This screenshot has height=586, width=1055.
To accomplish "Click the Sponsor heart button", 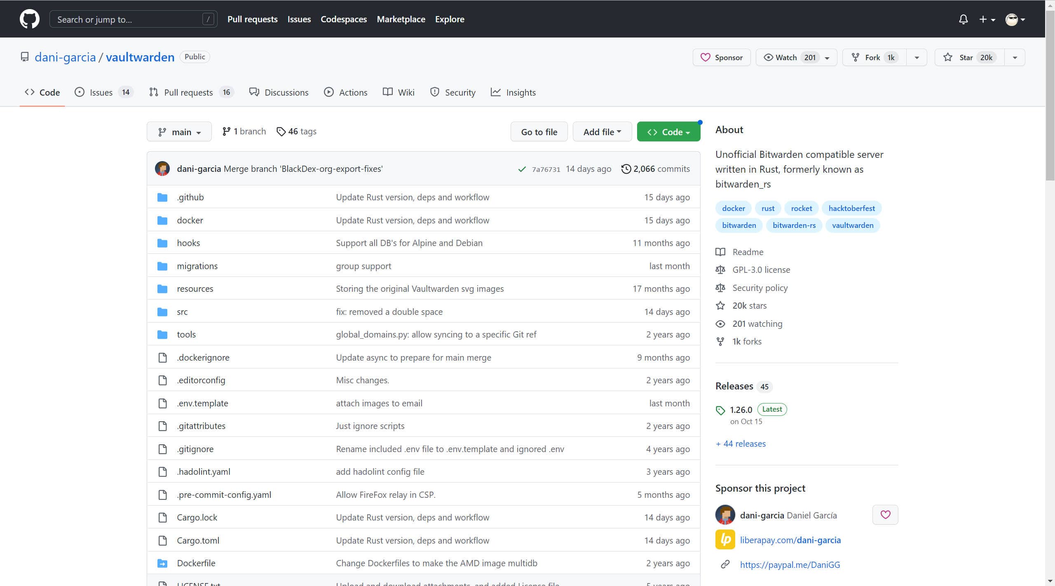I will [721, 57].
